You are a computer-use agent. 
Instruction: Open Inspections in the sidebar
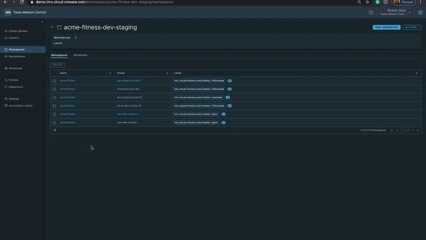click(x=14, y=87)
